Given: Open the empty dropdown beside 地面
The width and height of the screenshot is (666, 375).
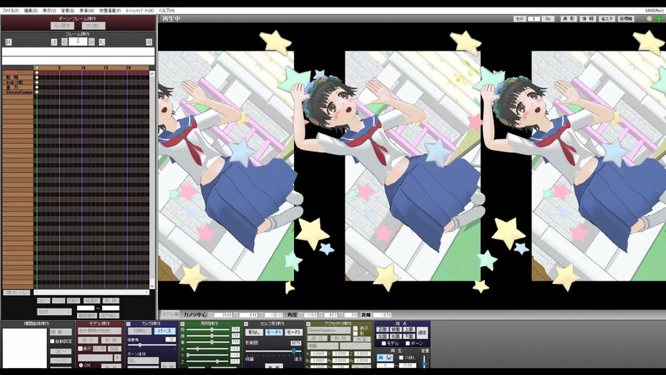Looking at the screenshot, I should pyautogui.click(x=355, y=346).
